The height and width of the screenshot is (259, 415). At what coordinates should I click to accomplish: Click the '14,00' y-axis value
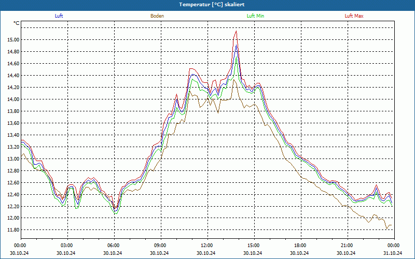click(x=14, y=99)
